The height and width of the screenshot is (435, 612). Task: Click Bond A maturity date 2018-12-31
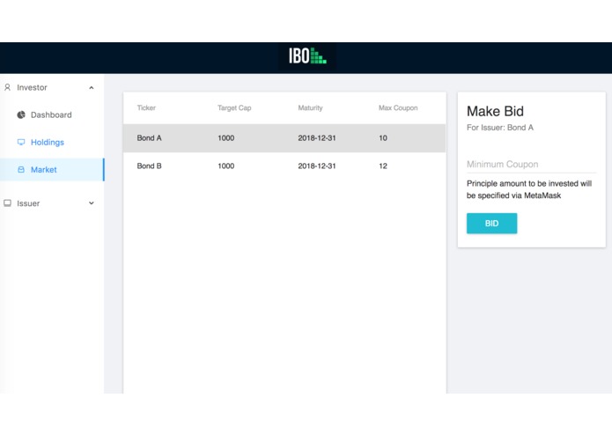pyautogui.click(x=317, y=137)
